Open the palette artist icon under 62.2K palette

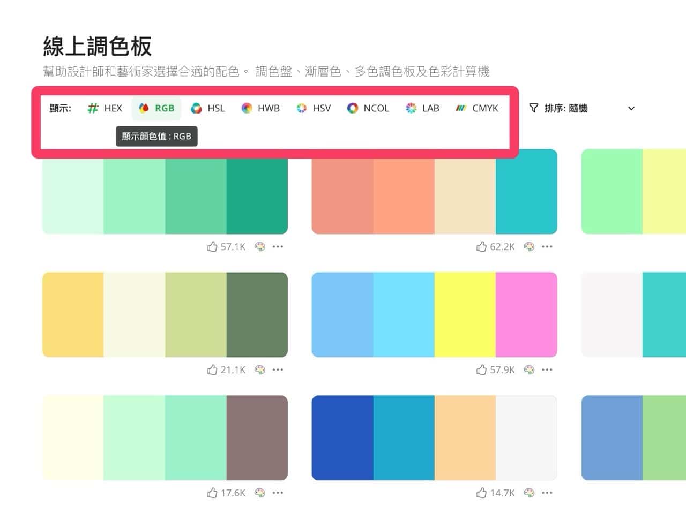click(x=530, y=246)
